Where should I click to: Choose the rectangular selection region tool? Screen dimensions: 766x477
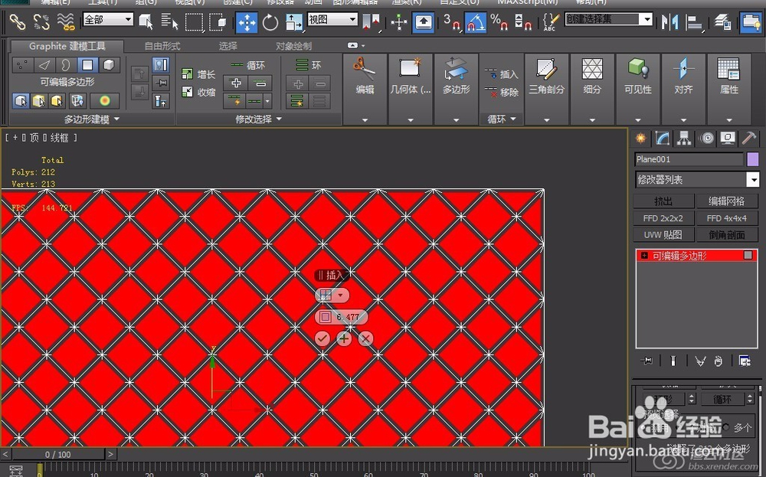pos(194,22)
